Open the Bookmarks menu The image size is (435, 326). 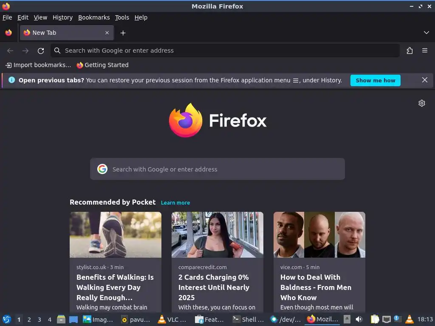click(94, 17)
